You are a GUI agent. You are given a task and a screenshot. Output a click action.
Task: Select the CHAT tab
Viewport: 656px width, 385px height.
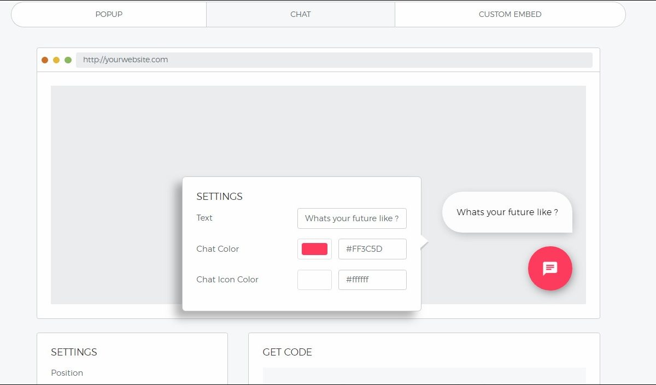[x=301, y=14]
